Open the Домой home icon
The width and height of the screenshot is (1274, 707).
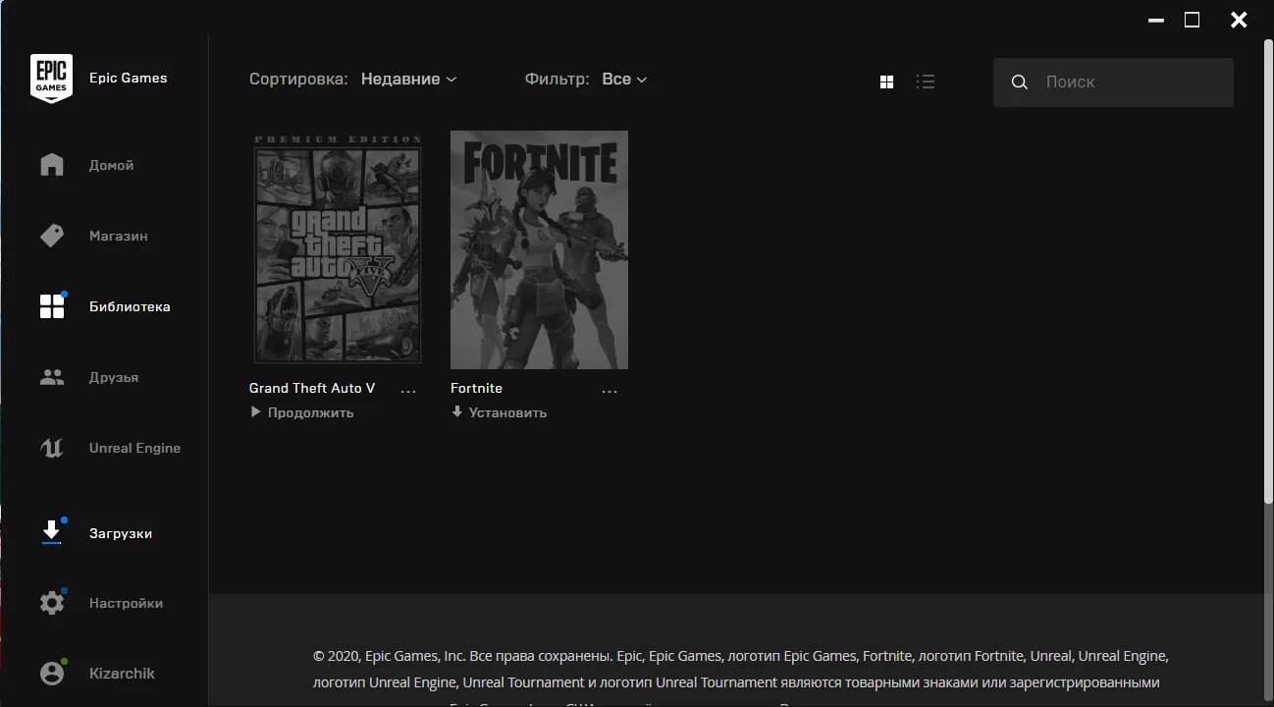click(x=52, y=165)
